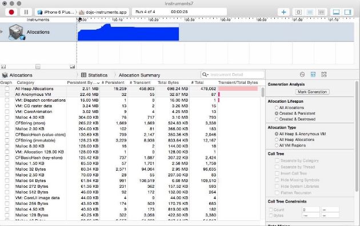Select Allocation Summary in jump bar
360x226 pixels.
pos(139,75)
